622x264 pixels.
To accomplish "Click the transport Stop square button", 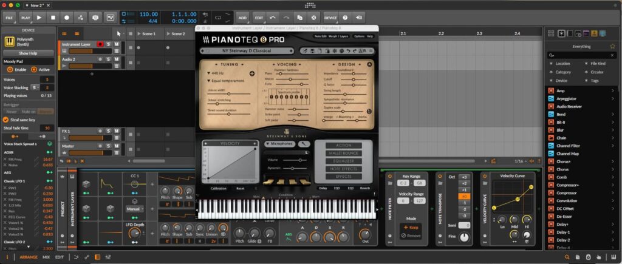I will 53,18.
